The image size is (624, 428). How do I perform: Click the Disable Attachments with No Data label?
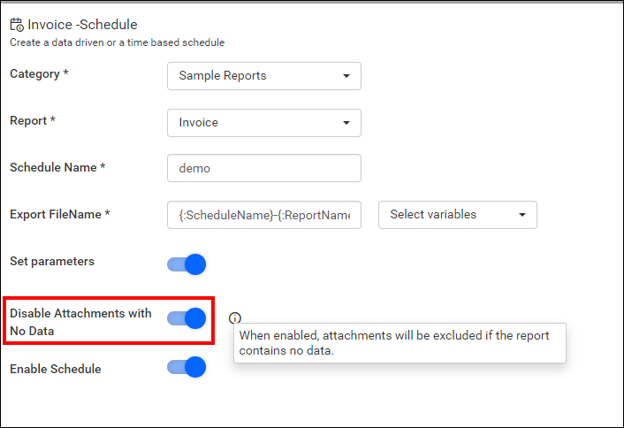[x=80, y=322]
